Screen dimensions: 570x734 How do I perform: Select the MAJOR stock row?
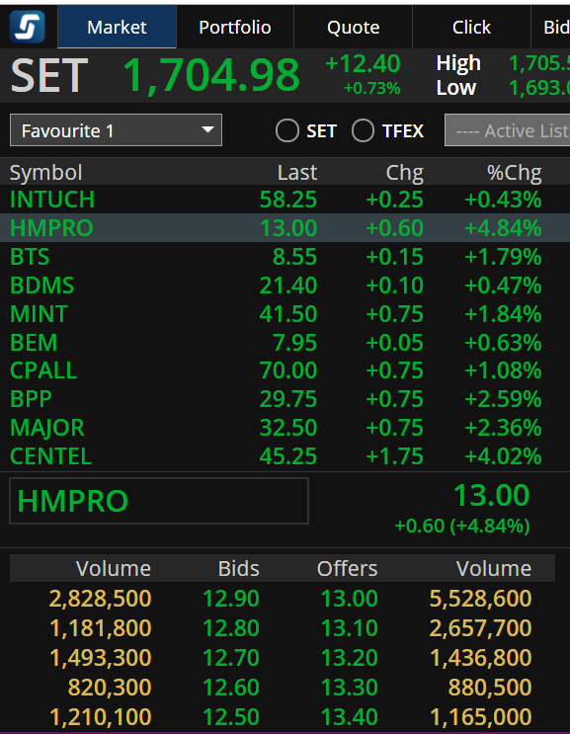click(285, 428)
